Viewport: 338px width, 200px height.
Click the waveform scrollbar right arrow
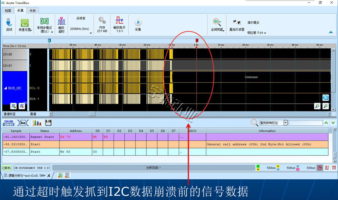[329, 114]
